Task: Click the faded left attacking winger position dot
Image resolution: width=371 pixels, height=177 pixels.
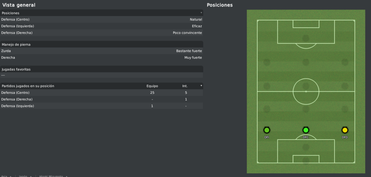Action: 267,62
